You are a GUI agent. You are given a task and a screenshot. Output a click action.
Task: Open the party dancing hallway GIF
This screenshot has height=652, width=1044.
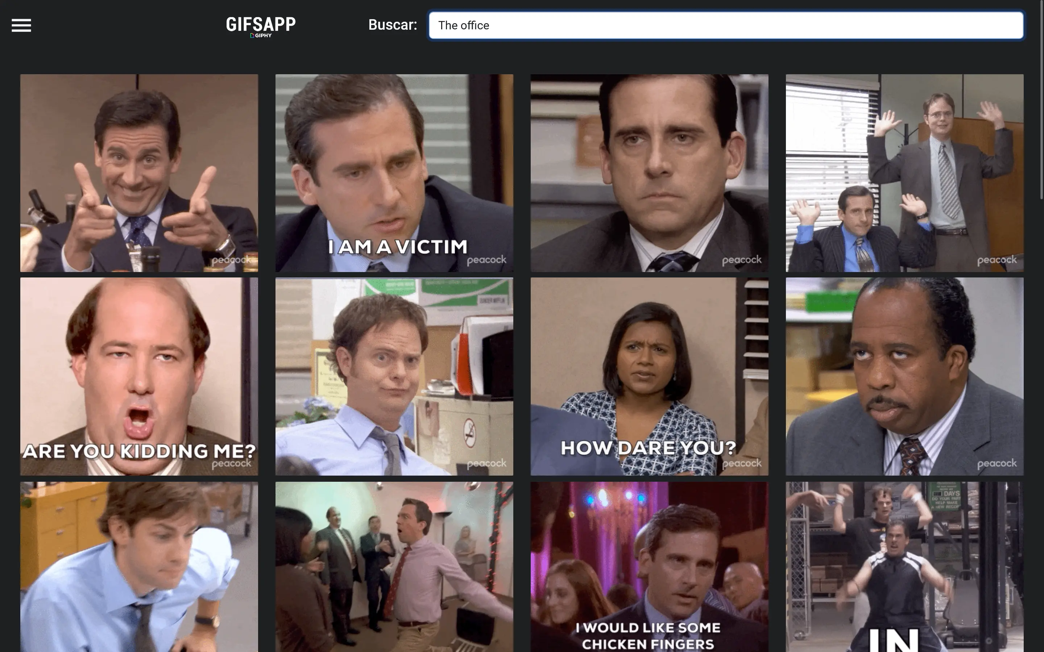point(394,567)
